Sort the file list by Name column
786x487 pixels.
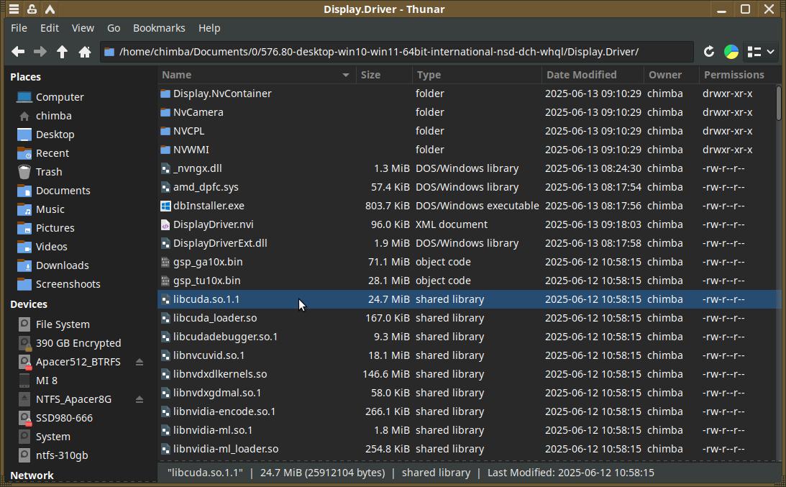pos(252,75)
